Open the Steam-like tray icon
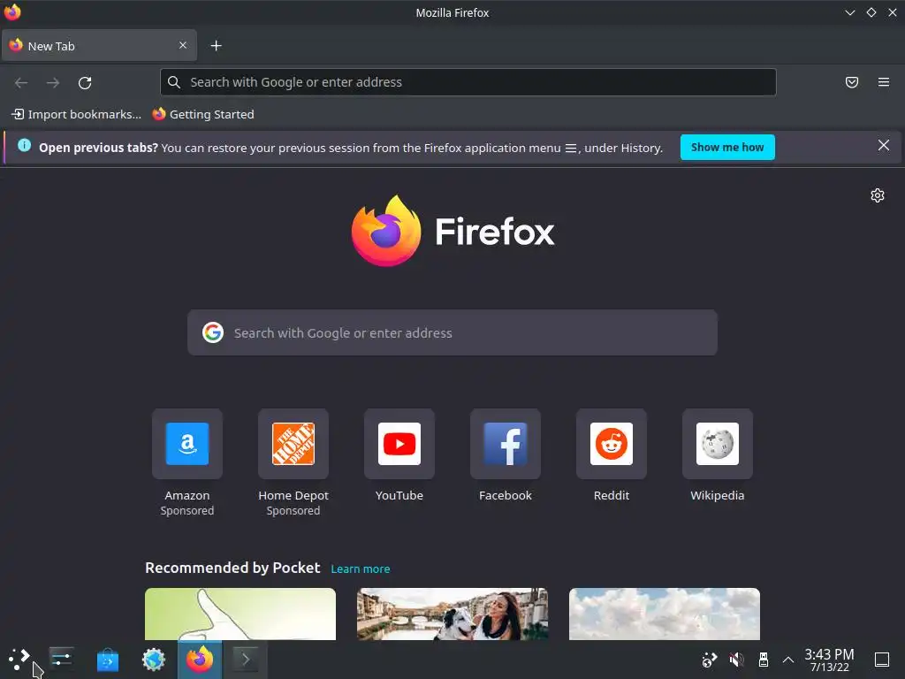905x679 pixels. 710,660
